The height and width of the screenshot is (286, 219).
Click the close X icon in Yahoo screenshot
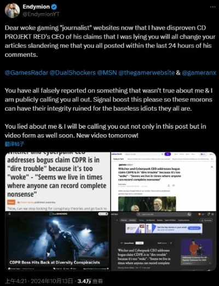point(212,167)
